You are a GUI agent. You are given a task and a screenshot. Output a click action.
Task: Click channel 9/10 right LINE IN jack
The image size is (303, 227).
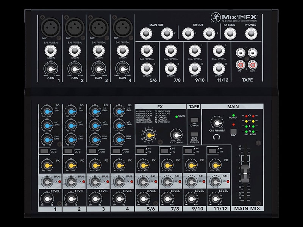(x=195, y=68)
